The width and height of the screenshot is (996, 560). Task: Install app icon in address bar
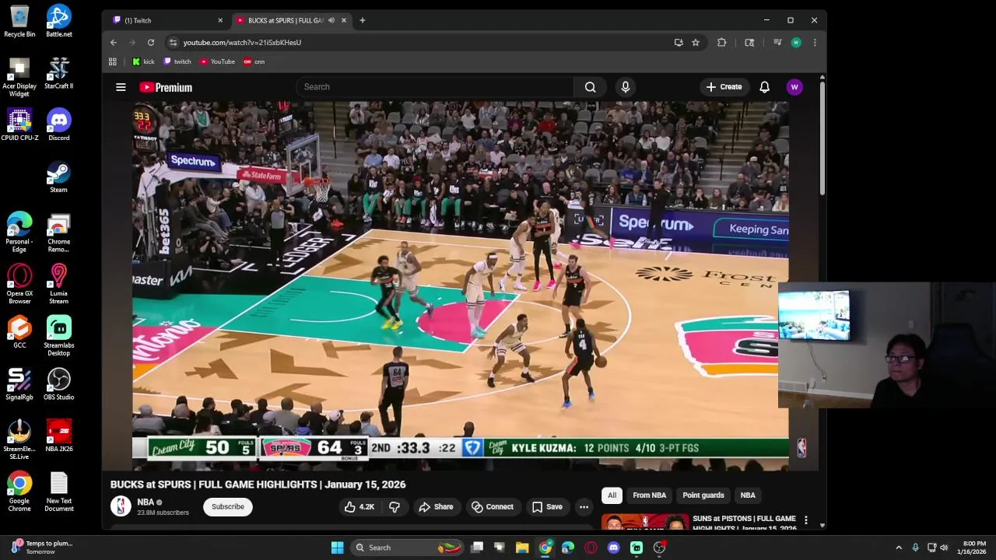pyautogui.click(x=679, y=43)
